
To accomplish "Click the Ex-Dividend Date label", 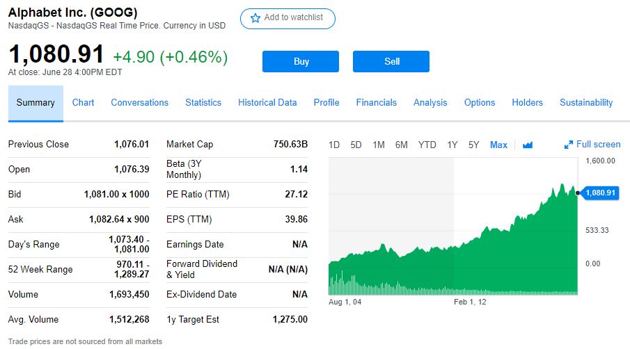I will pos(201,295).
